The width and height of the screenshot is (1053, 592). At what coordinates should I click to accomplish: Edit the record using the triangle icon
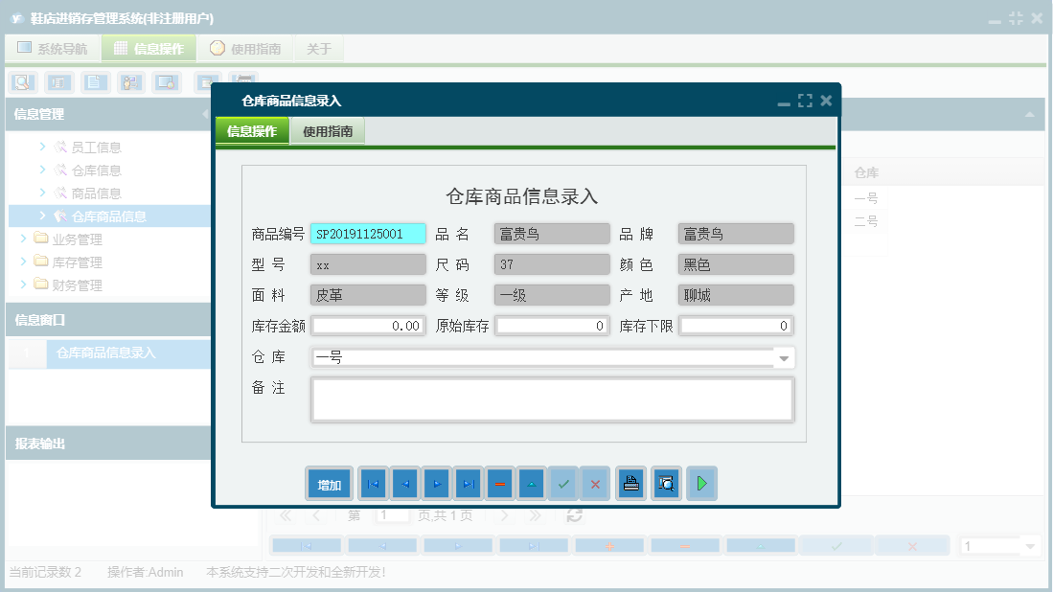tap(531, 484)
